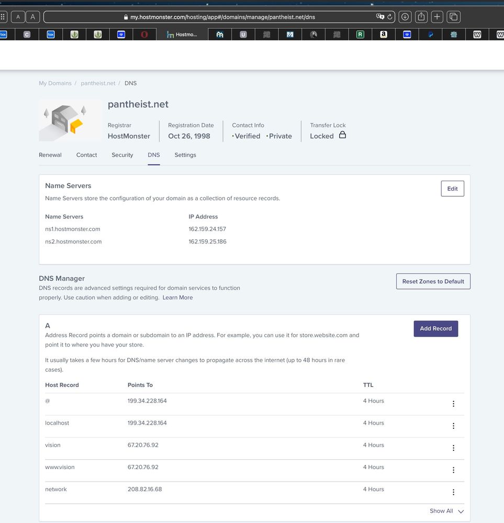Click the Add Record button
The height and width of the screenshot is (523, 504).
435,329
